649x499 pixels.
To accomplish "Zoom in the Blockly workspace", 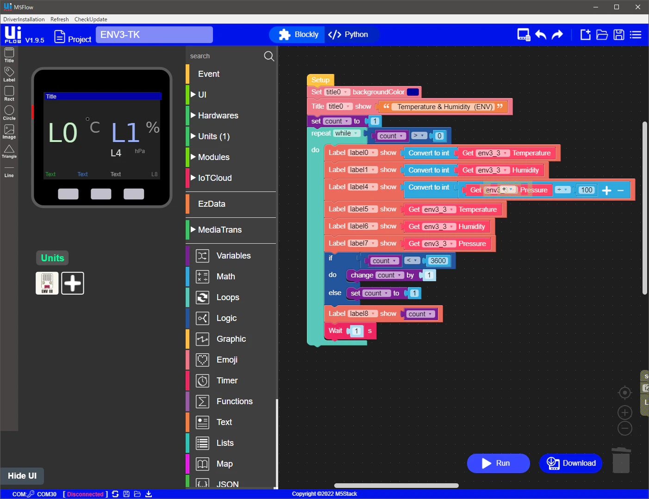I will point(625,413).
